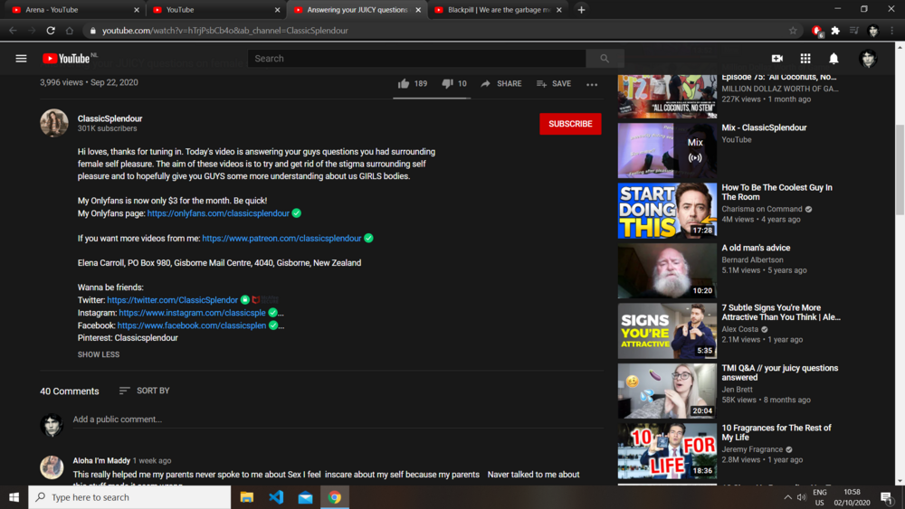
Task: Open the facebook.com/classicsplen link
Action: pyautogui.click(x=192, y=325)
